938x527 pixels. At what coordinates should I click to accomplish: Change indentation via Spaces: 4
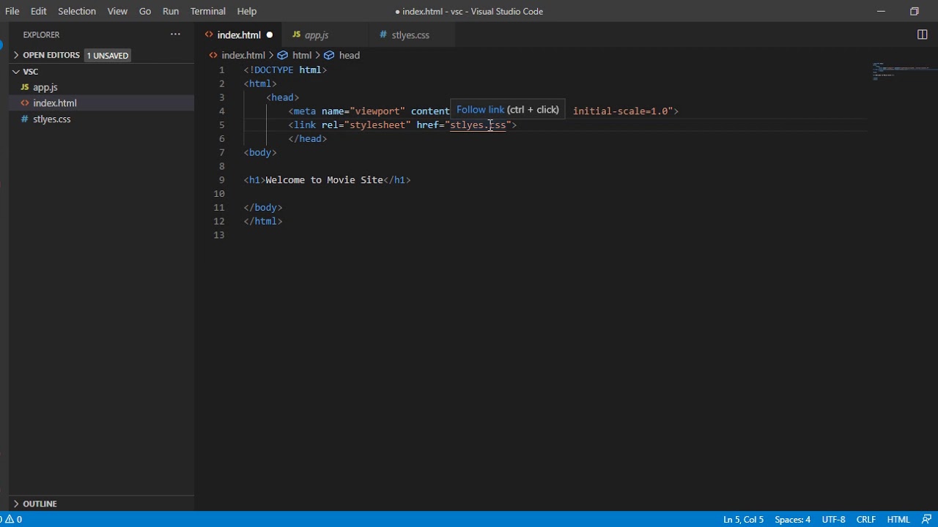[792, 519]
